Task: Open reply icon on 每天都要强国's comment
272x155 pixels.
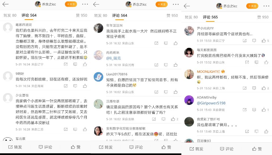Action: (x=257, y=62)
